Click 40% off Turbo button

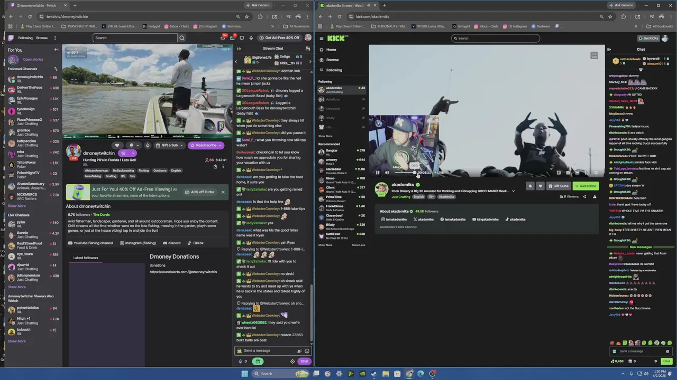point(200,192)
